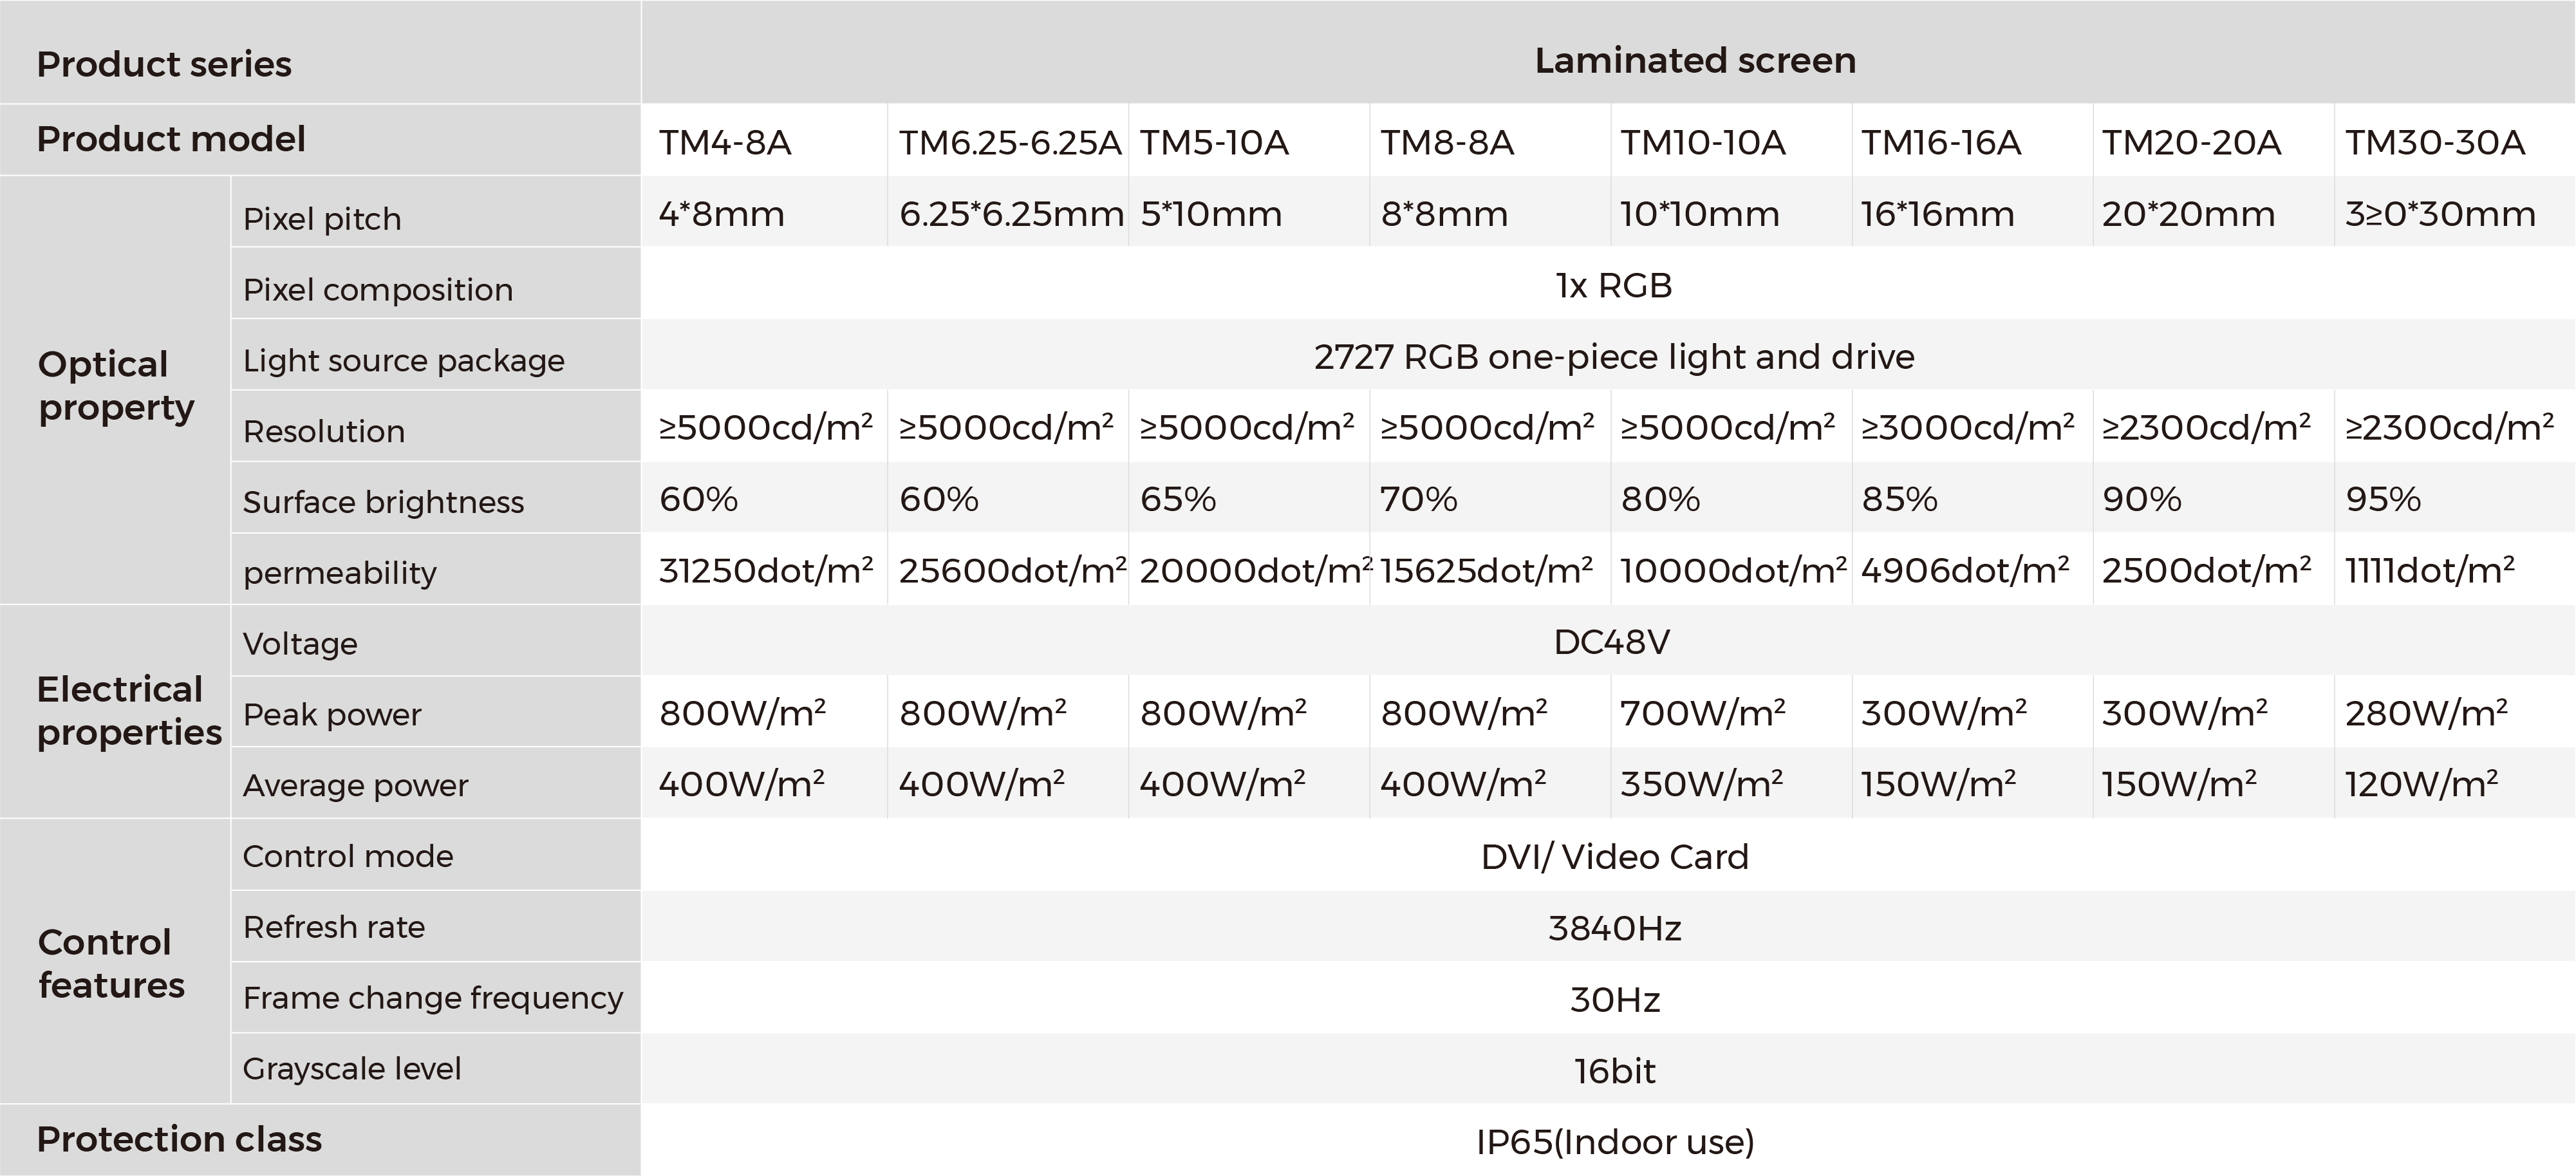The image size is (2576, 1176).
Task: Click the 95% value cell
Action: pyautogui.click(x=2455, y=497)
